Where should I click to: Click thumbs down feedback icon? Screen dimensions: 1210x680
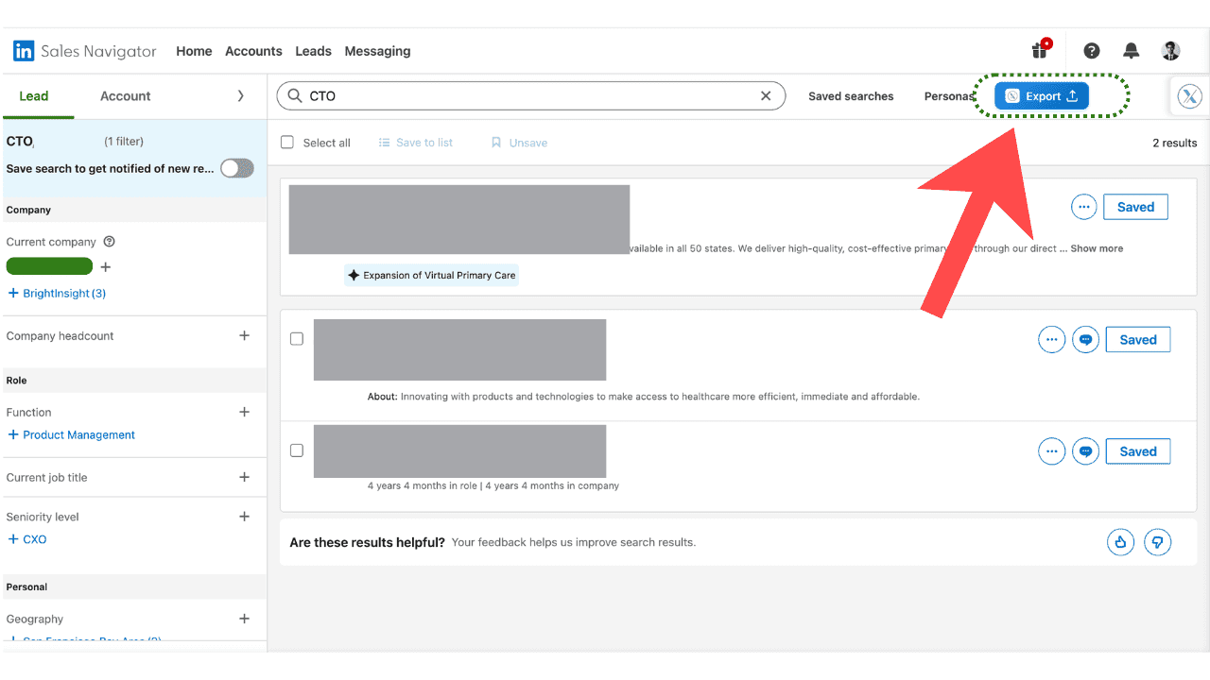click(x=1157, y=542)
